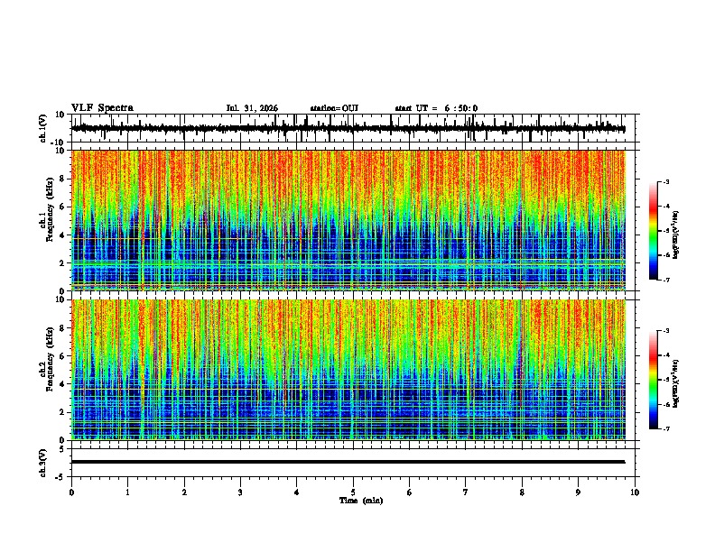
Task: Click the ch.1 frequency axis '8' tick label
Action: click(x=62, y=179)
